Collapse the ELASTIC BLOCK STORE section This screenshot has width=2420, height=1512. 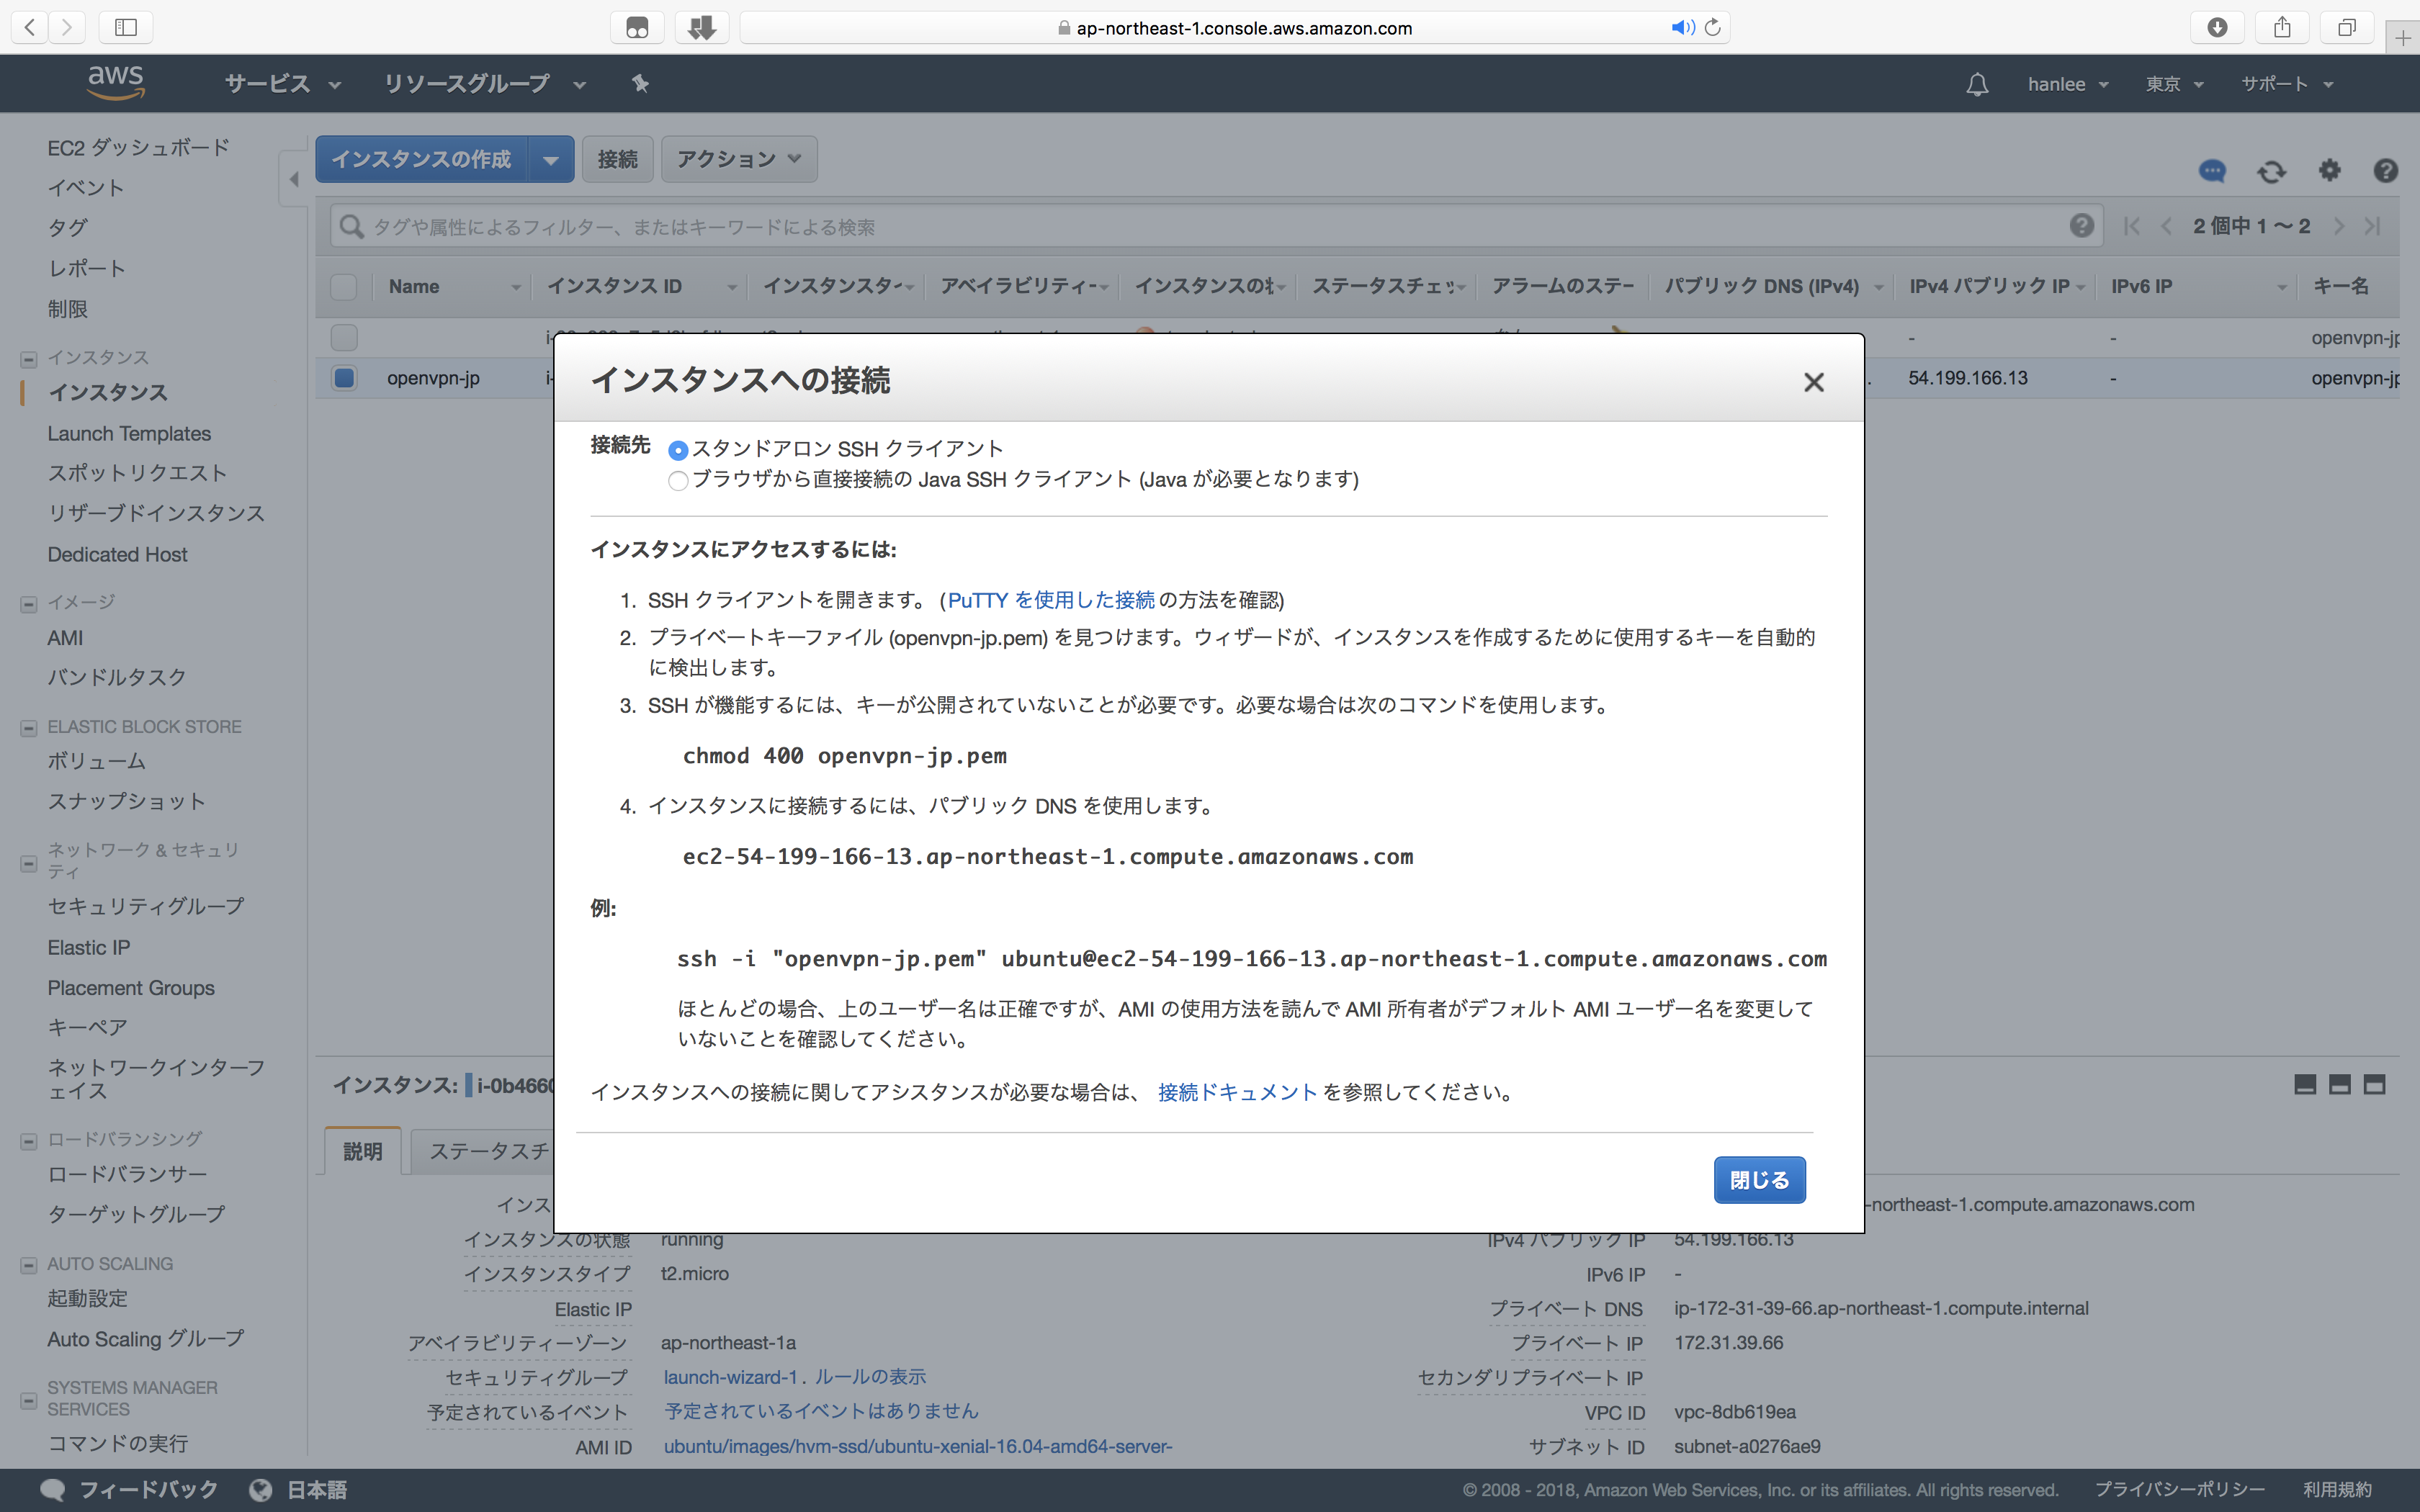point(29,728)
